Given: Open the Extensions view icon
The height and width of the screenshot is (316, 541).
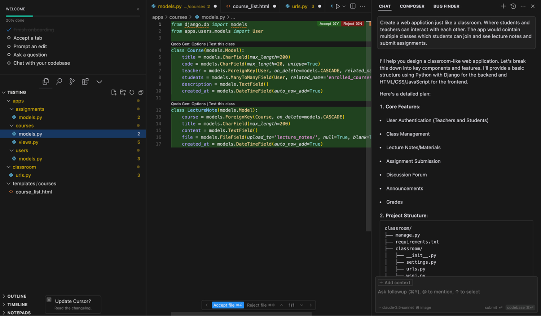Looking at the screenshot, I should point(85,82).
